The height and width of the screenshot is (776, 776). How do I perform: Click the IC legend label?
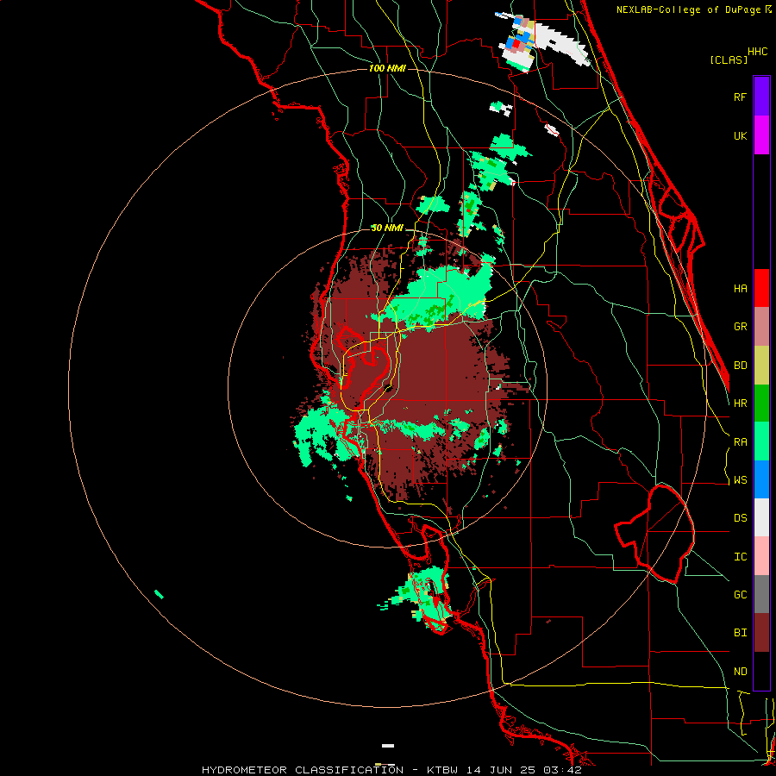[741, 557]
